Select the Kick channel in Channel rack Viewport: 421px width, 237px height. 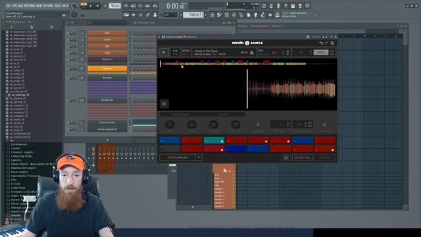pyautogui.click(x=107, y=33)
